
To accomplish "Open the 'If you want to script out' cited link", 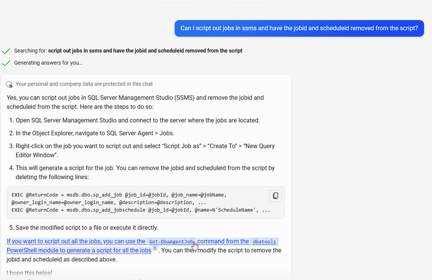I will tap(76, 242).
